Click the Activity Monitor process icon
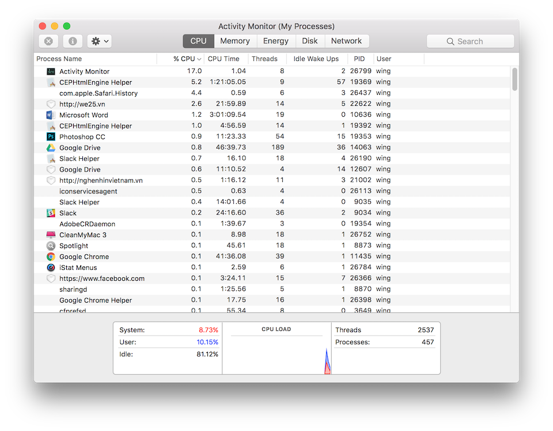 click(x=51, y=71)
